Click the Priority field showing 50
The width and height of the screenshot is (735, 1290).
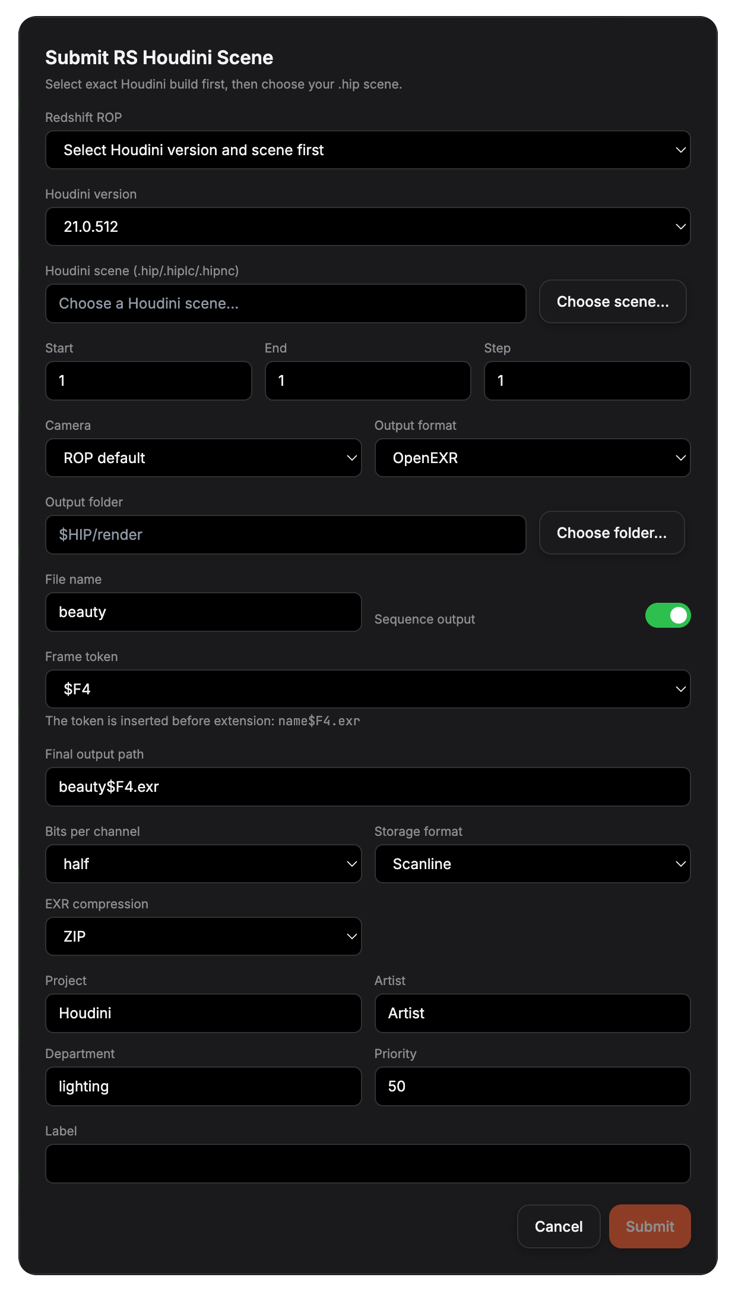click(532, 1086)
